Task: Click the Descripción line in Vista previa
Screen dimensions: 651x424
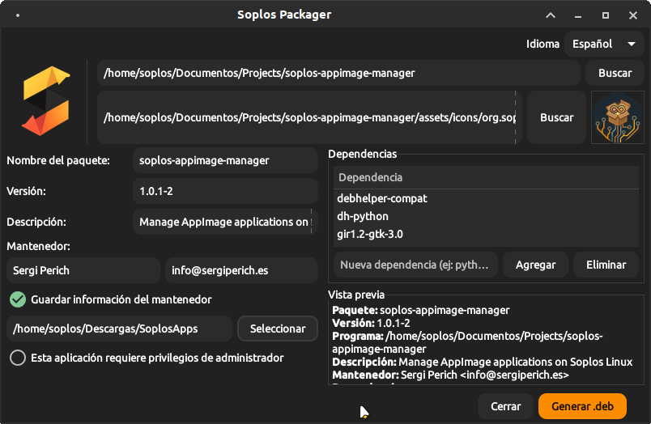Action: pos(482,363)
